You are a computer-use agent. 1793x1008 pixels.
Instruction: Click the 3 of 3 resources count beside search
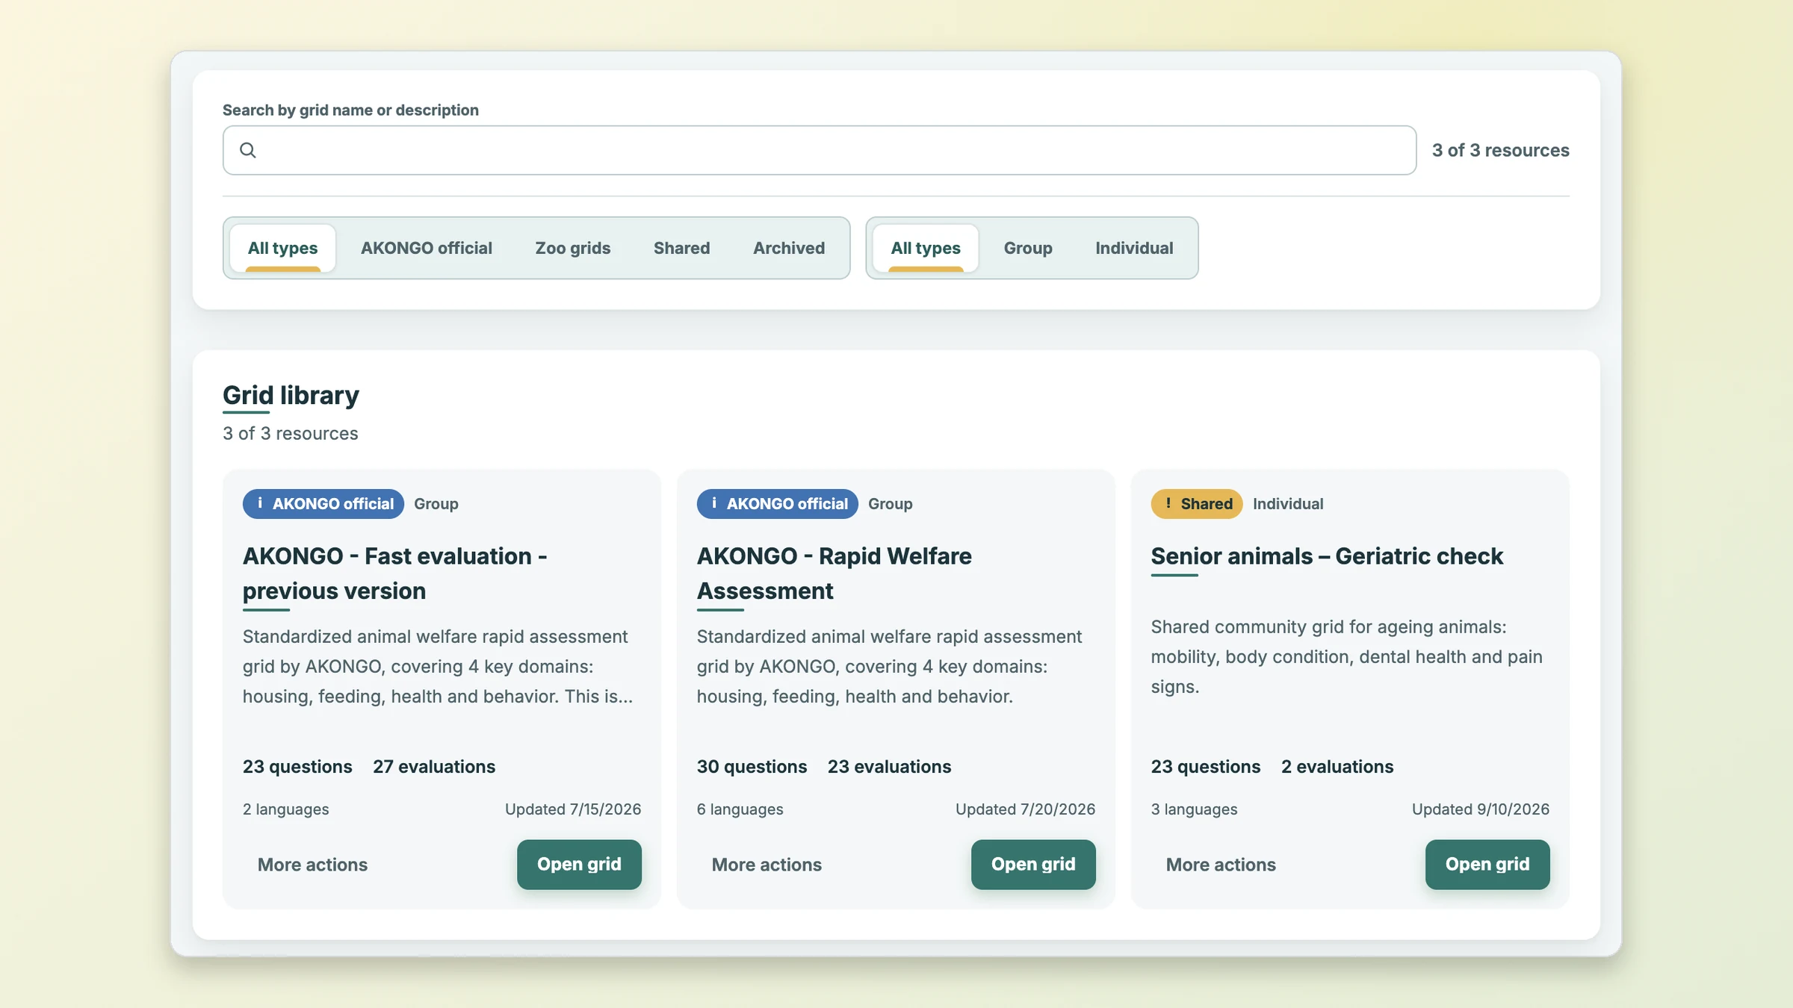pyautogui.click(x=1500, y=150)
